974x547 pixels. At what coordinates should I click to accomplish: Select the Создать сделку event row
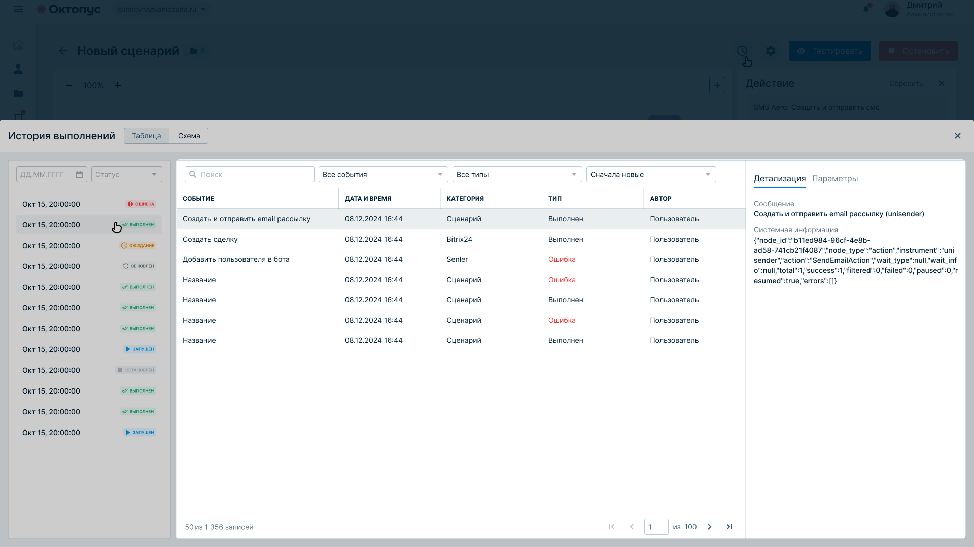461,239
